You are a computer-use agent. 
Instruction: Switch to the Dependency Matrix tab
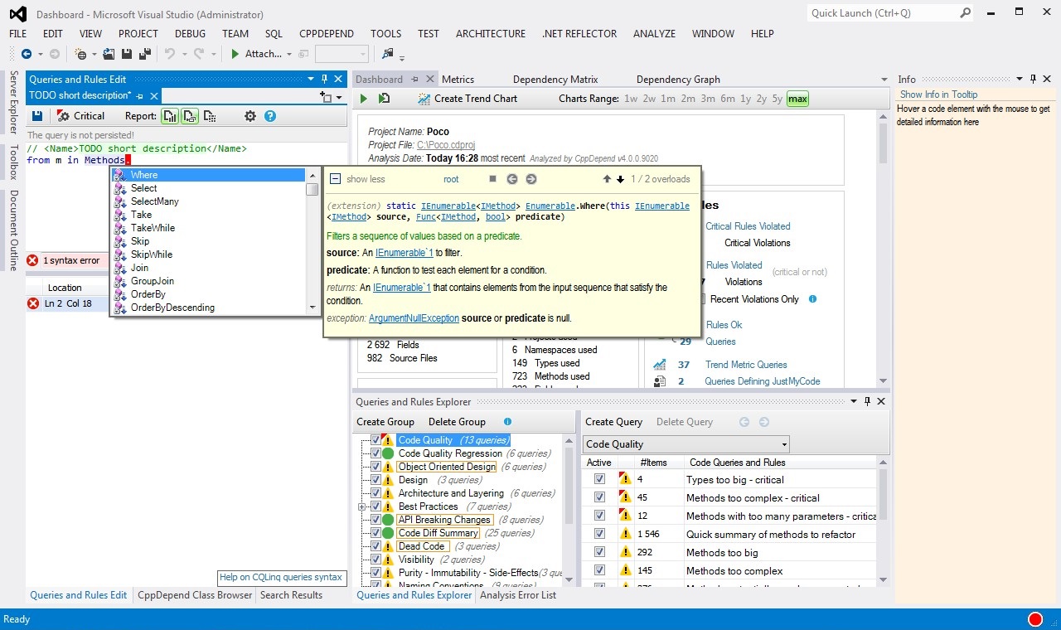click(555, 80)
